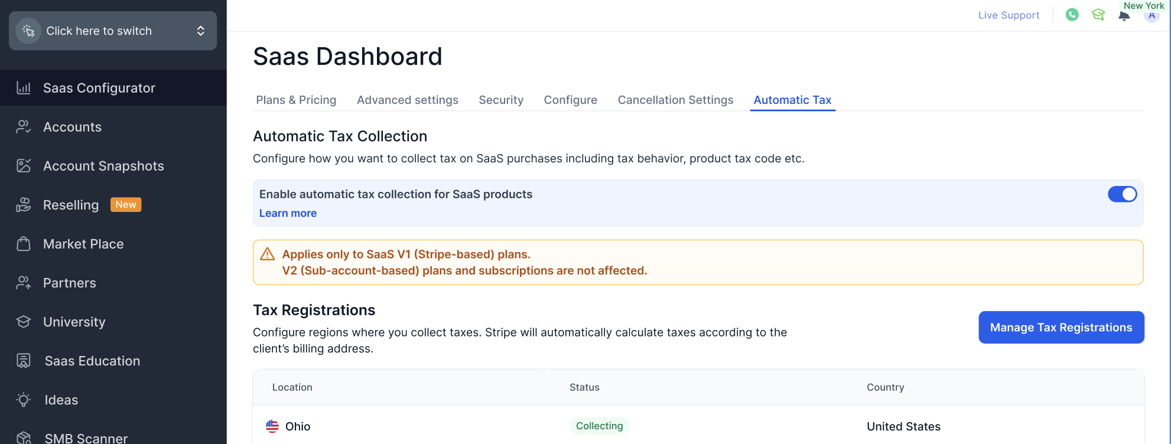Open the graduation cap icon in header
The width and height of the screenshot is (1171, 444).
tap(1098, 15)
